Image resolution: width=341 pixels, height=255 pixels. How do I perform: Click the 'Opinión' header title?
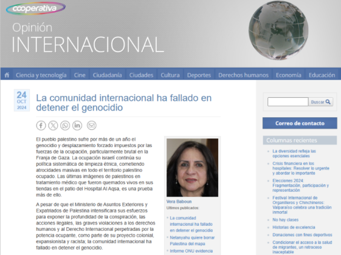coord(32,28)
